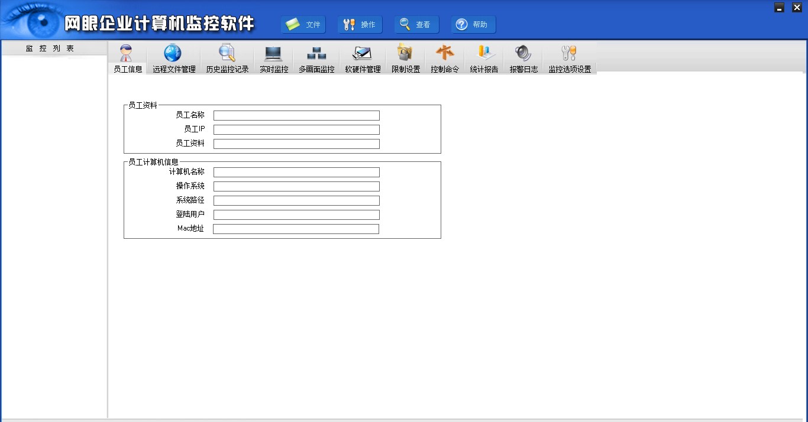The image size is (808, 422).
Task: Minimize the monitoring software window
Action: [780, 8]
